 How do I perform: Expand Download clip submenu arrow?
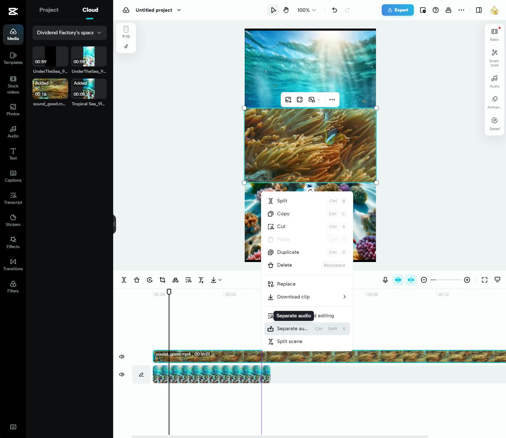coord(345,297)
